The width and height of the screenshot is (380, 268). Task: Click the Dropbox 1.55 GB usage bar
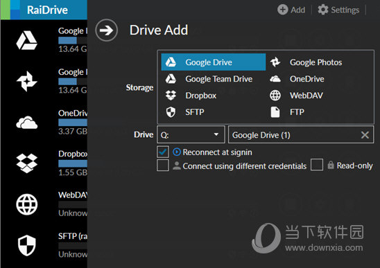click(x=73, y=163)
